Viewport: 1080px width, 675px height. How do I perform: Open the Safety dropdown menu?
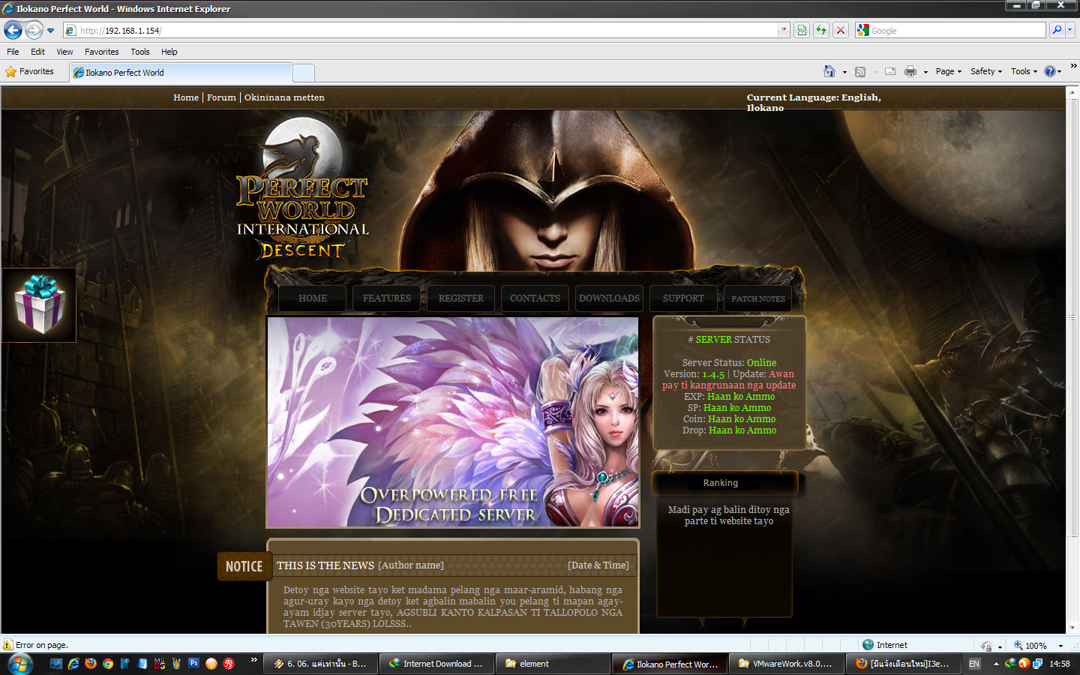point(986,72)
